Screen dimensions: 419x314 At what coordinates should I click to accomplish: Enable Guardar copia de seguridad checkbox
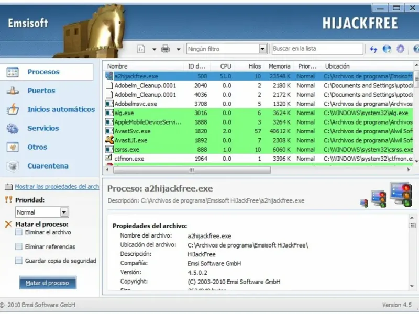point(19,260)
